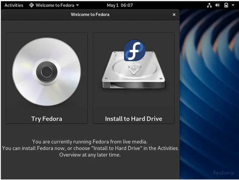
Task: Expand the Welcome to Fedora dropdown arrow
Action: pos(77,5)
